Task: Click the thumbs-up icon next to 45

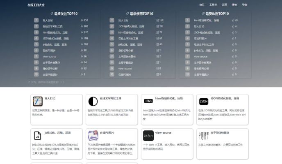Action: coord(233,20)
